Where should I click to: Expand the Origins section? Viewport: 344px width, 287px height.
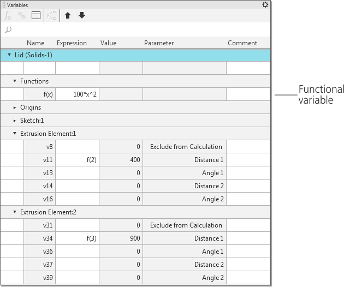coord(15,107)
